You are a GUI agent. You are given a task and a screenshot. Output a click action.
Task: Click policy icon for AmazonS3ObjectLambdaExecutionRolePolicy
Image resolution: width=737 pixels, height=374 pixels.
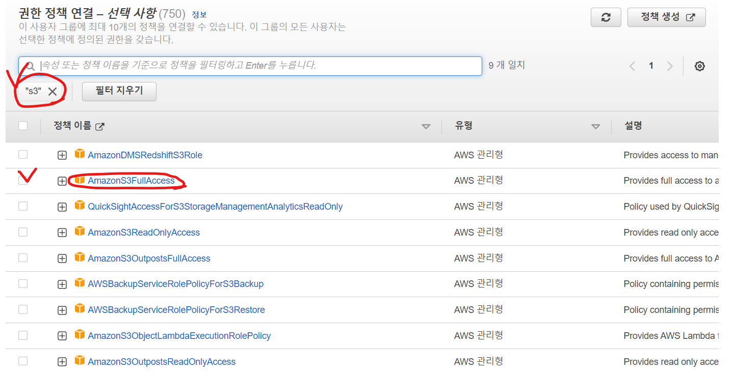(x=80, y=335)
